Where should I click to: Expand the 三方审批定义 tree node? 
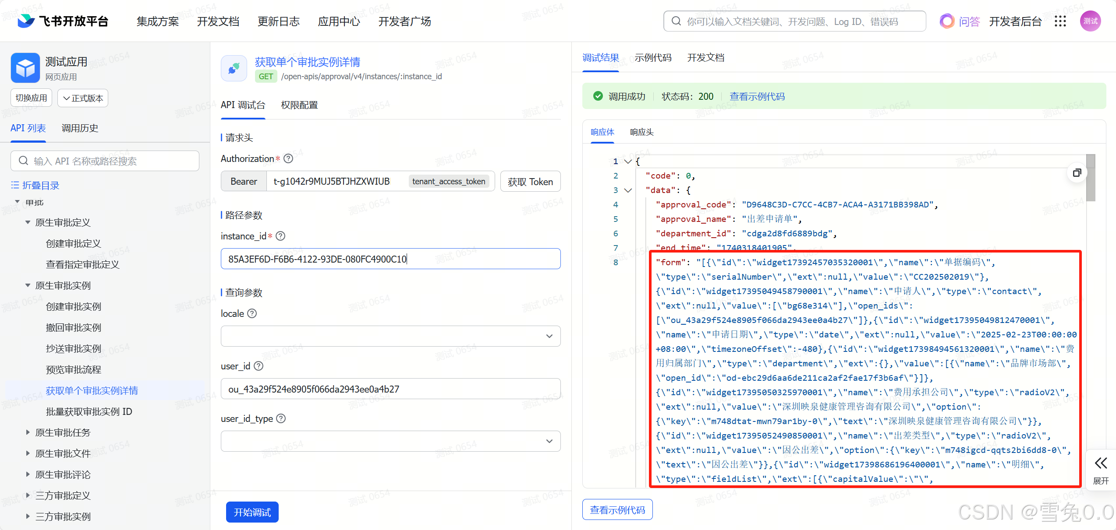28,495
